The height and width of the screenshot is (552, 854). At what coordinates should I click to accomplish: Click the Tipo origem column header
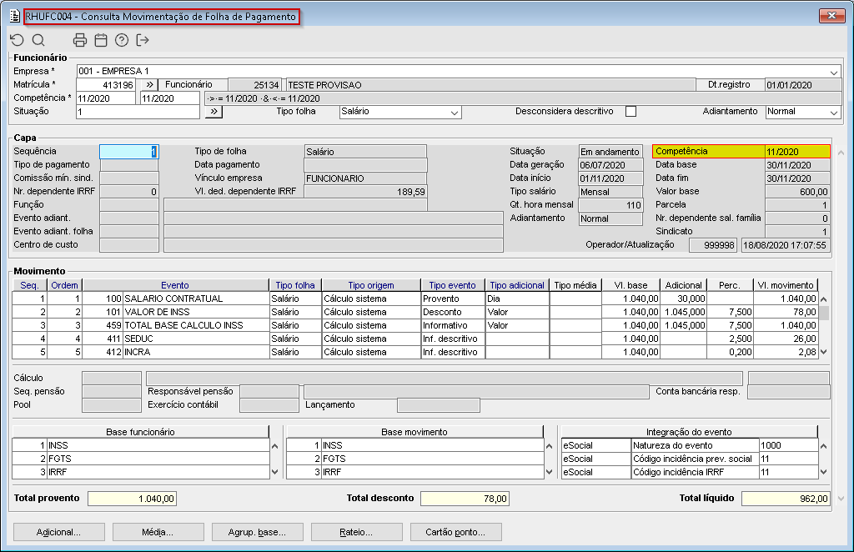371,285
